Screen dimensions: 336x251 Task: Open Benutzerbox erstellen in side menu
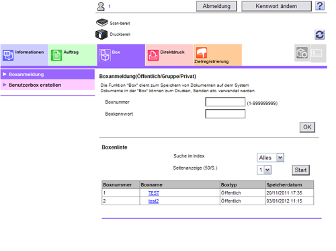tap(48, 85)
